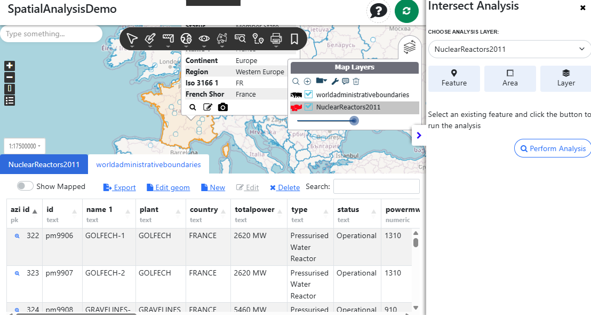
Task: Click the green refresh button
Action: pyautogui.click(x=406, y=11)
